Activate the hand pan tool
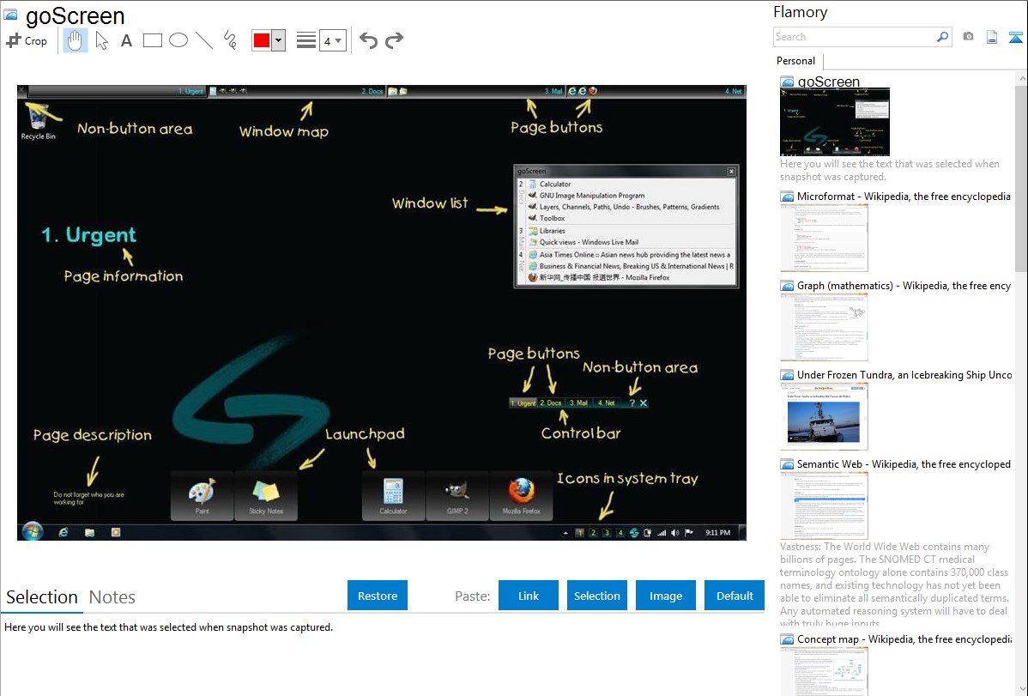Image resolution: width=1028 pixels, height=696 pixels. [76, 40]
